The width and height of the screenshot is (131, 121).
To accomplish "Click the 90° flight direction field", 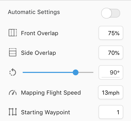I will click(x=111, y=72).
